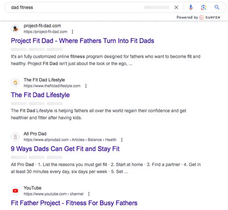Click the https://project-fit-dad.com URL text
The width and height of the screenshot is (228, 210).
coord(45,32)
